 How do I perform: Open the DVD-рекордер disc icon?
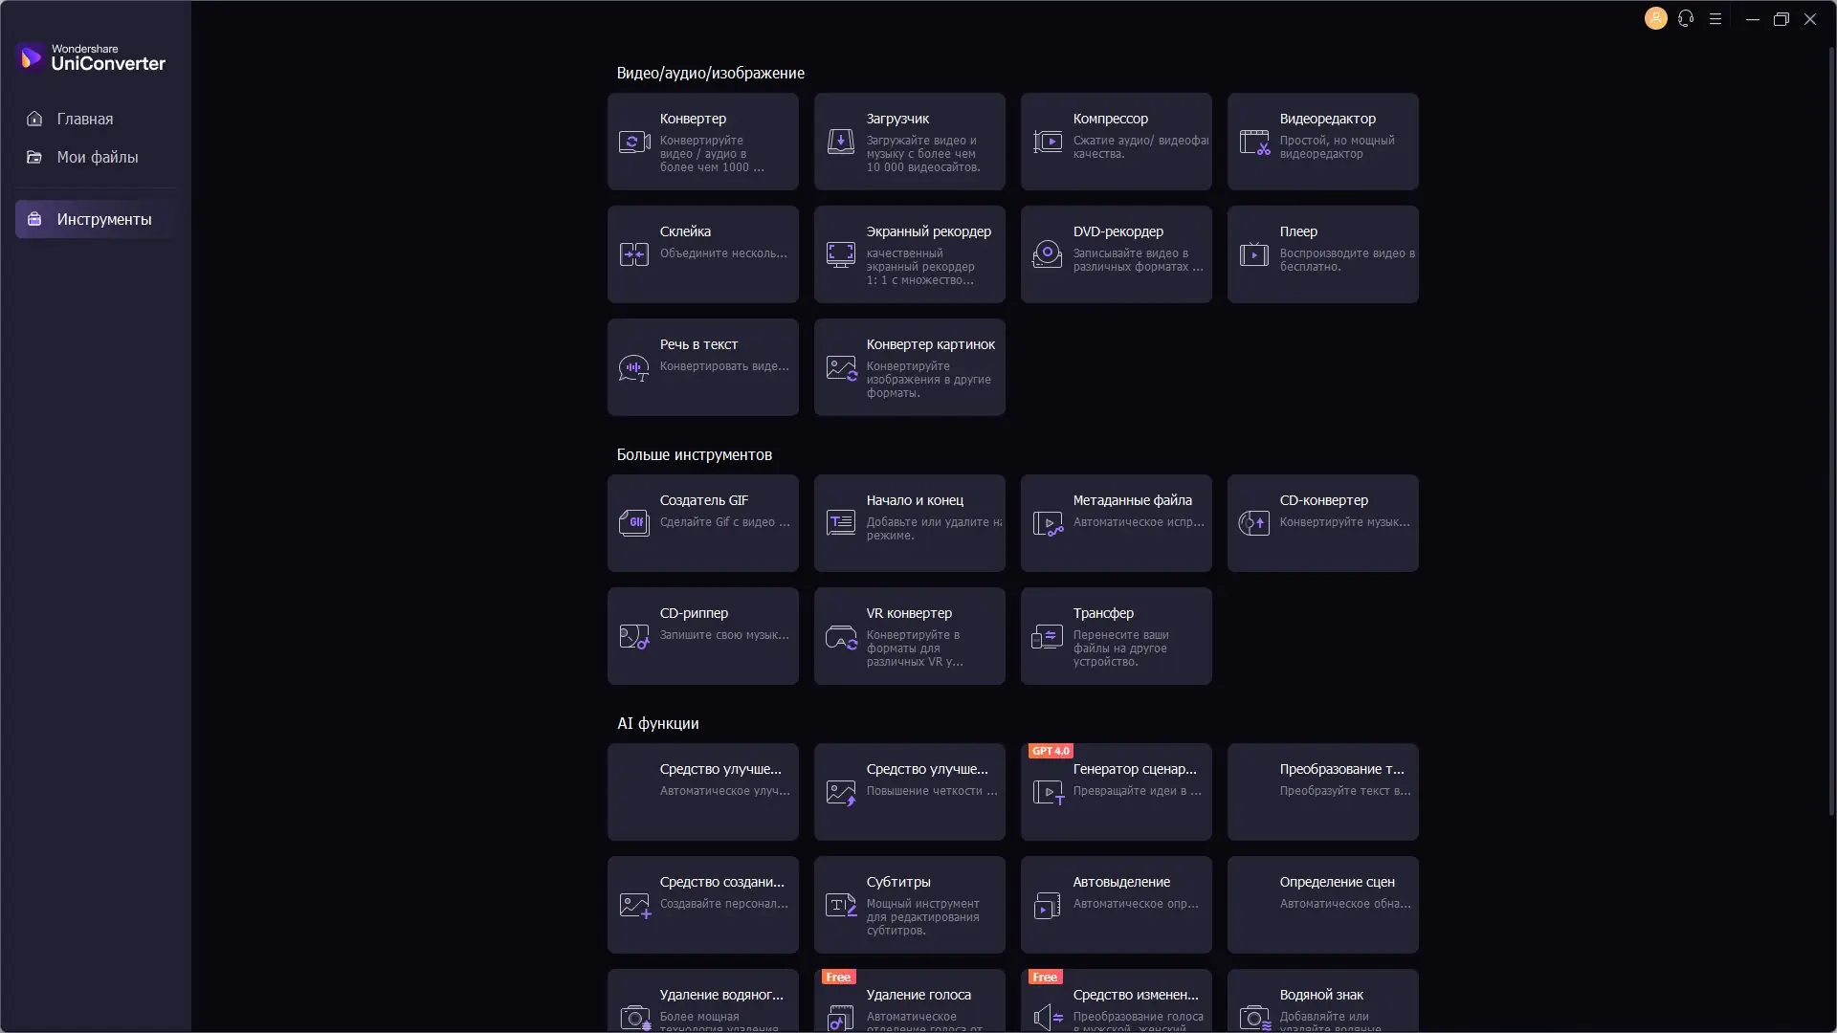coord(1048,254)
